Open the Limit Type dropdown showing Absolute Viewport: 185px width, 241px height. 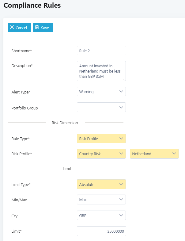101,184
